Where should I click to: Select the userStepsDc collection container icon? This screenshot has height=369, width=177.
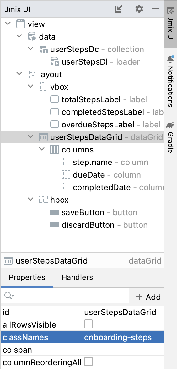[x=44, y=50]
